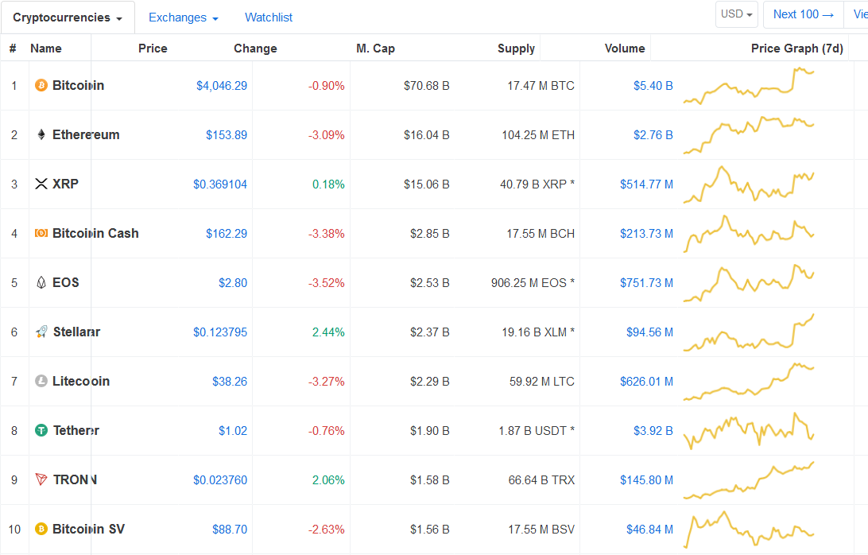868x555 pixels.
Task: Open the Tether name link
Action: pos(76,430)
